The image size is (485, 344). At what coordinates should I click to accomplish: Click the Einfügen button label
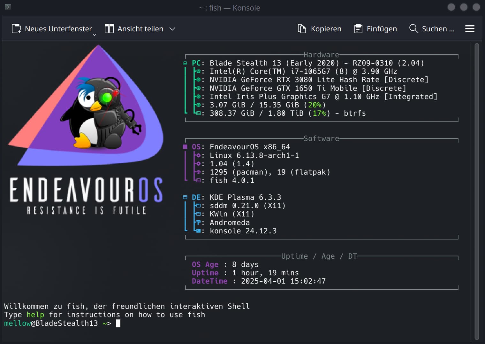click(382, 29)
